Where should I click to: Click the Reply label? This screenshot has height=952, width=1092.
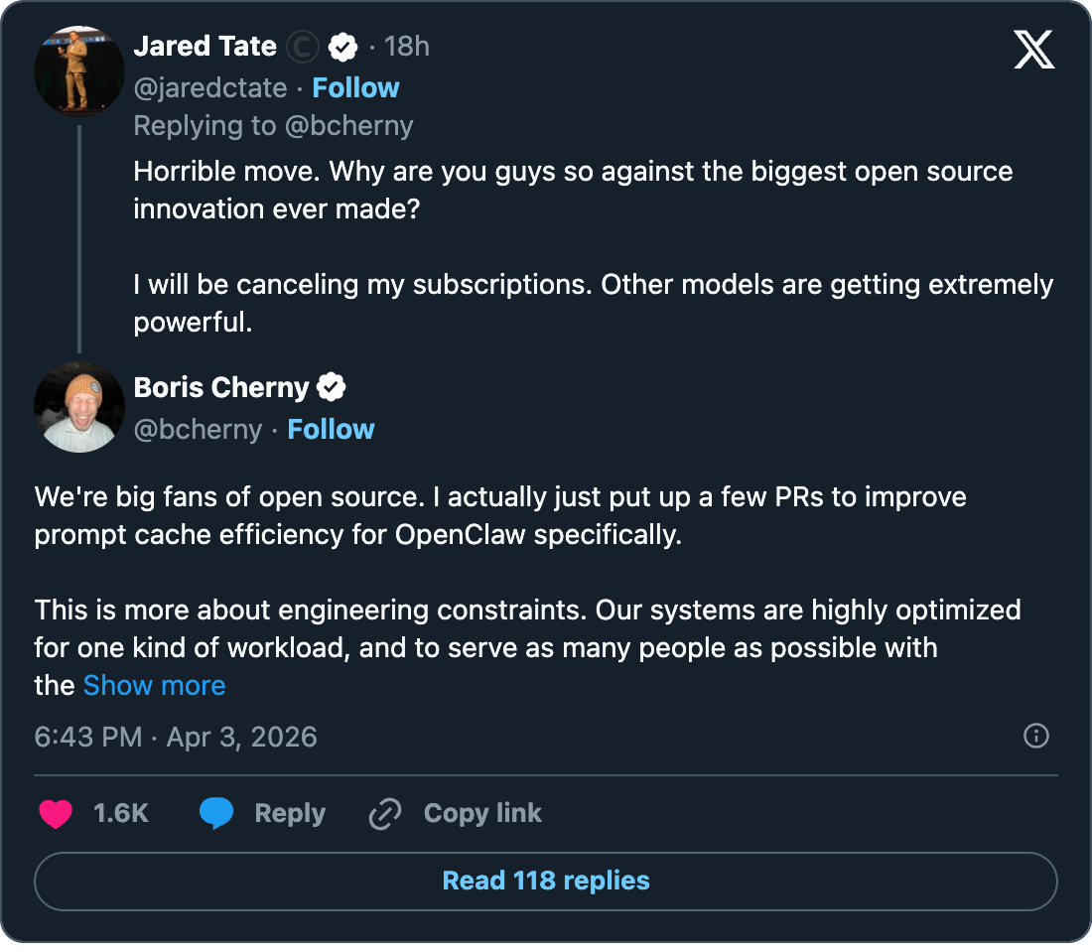point(290,813)
